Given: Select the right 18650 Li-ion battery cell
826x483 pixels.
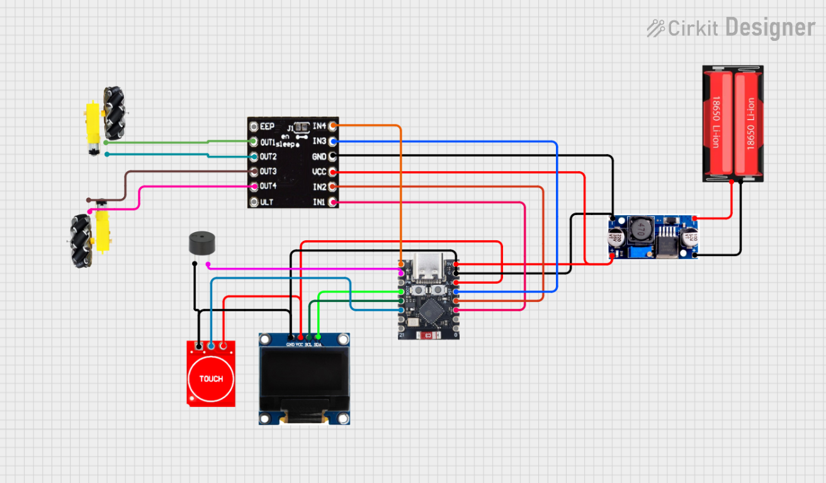Looking at the screenshot, I should click(747, 124).
